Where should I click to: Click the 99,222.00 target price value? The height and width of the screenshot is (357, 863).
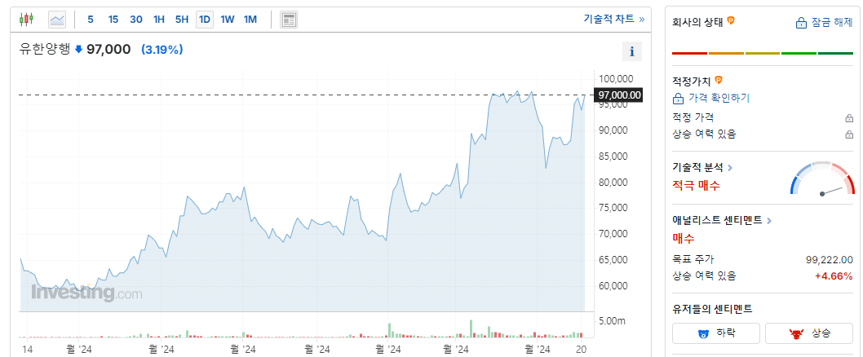(829, 260)
